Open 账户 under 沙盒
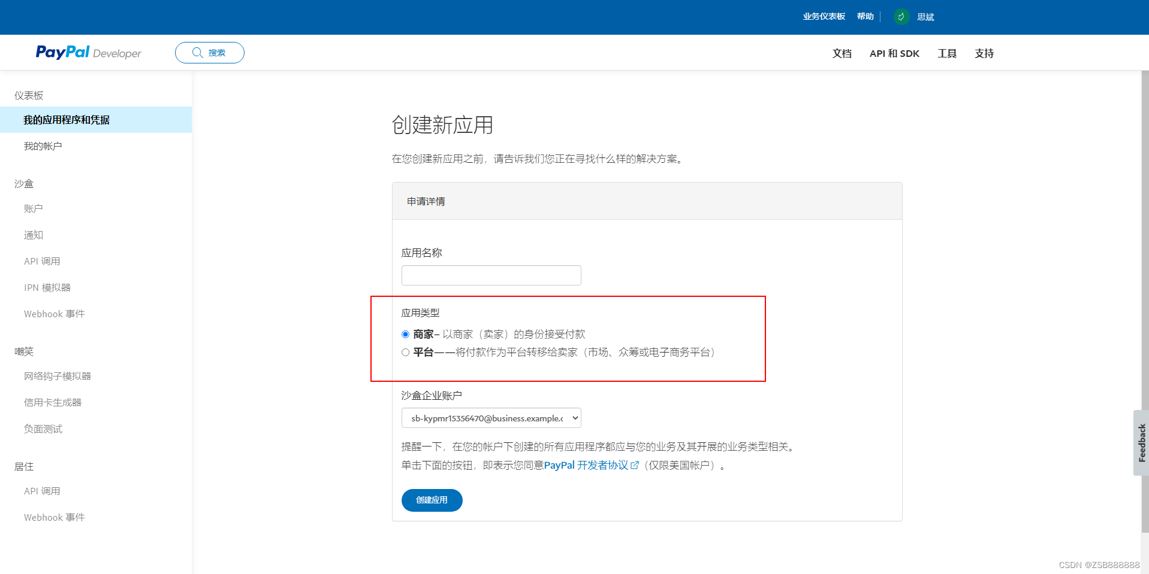This screenshot has width=1149, height=574. [x=34, y=208]
